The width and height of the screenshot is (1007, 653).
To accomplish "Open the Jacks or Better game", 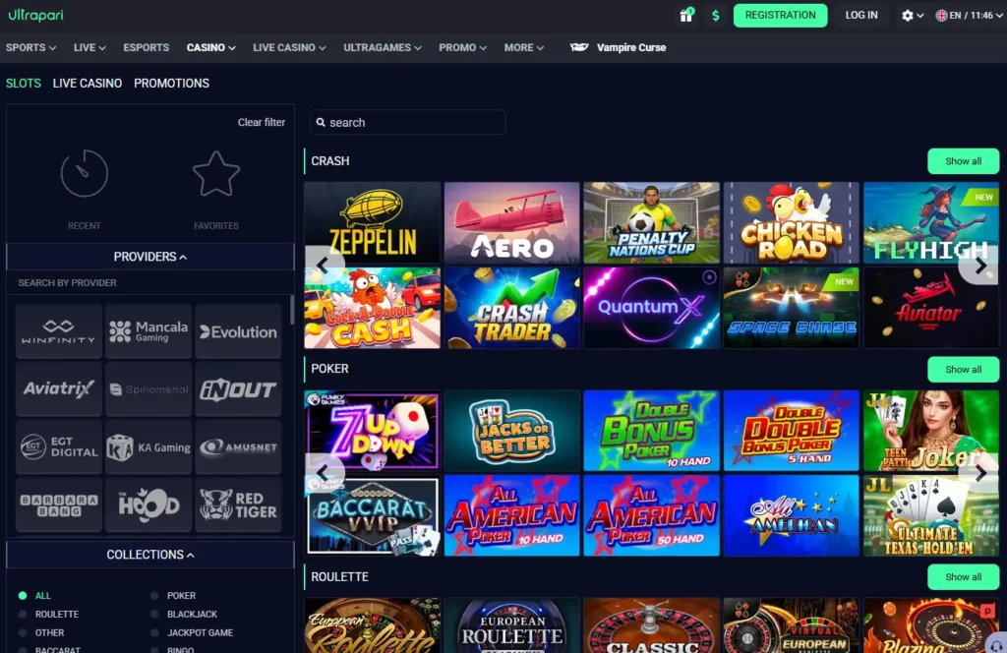I will (511, 430).
